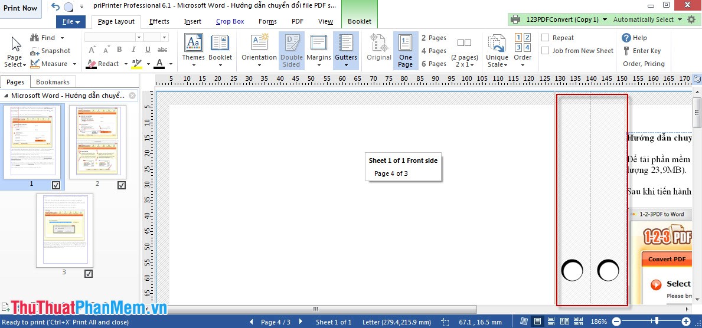Check the Job from New Sheet option
Screen dimensions: 702x328
[x=546, y=51]
